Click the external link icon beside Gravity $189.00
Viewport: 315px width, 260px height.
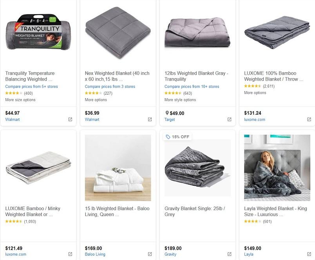tap(229, 253)
